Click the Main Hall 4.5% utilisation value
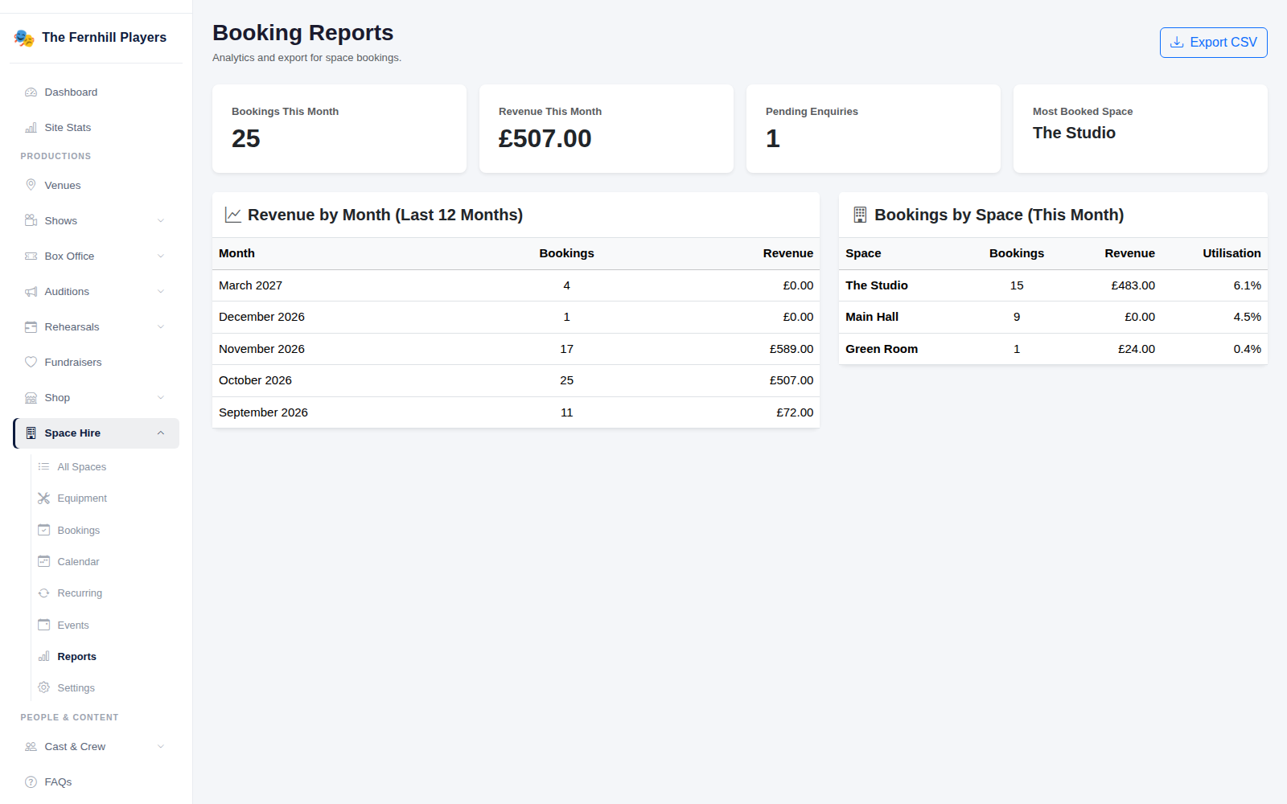 (1247, 317)
